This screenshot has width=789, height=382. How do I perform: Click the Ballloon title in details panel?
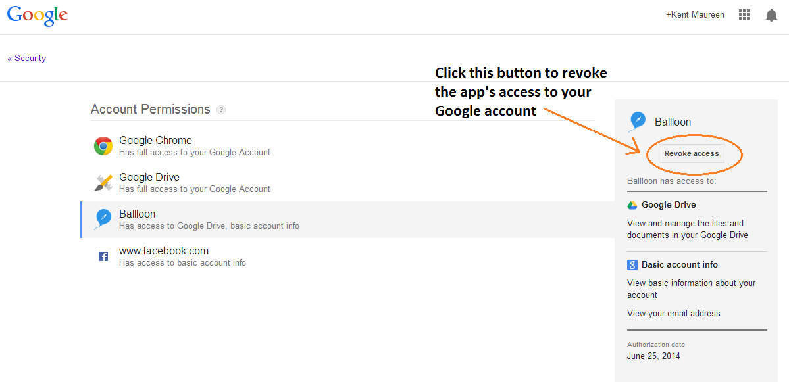(673, 122)
